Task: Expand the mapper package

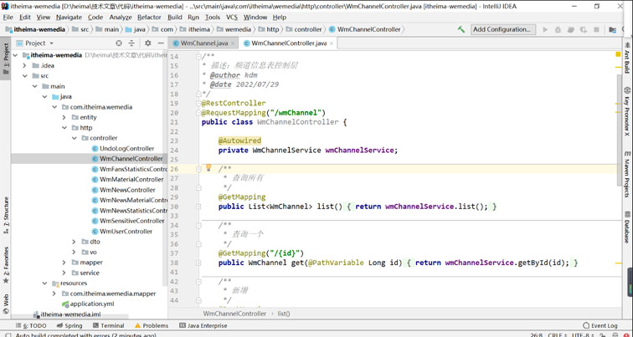Action: point(64,263)
